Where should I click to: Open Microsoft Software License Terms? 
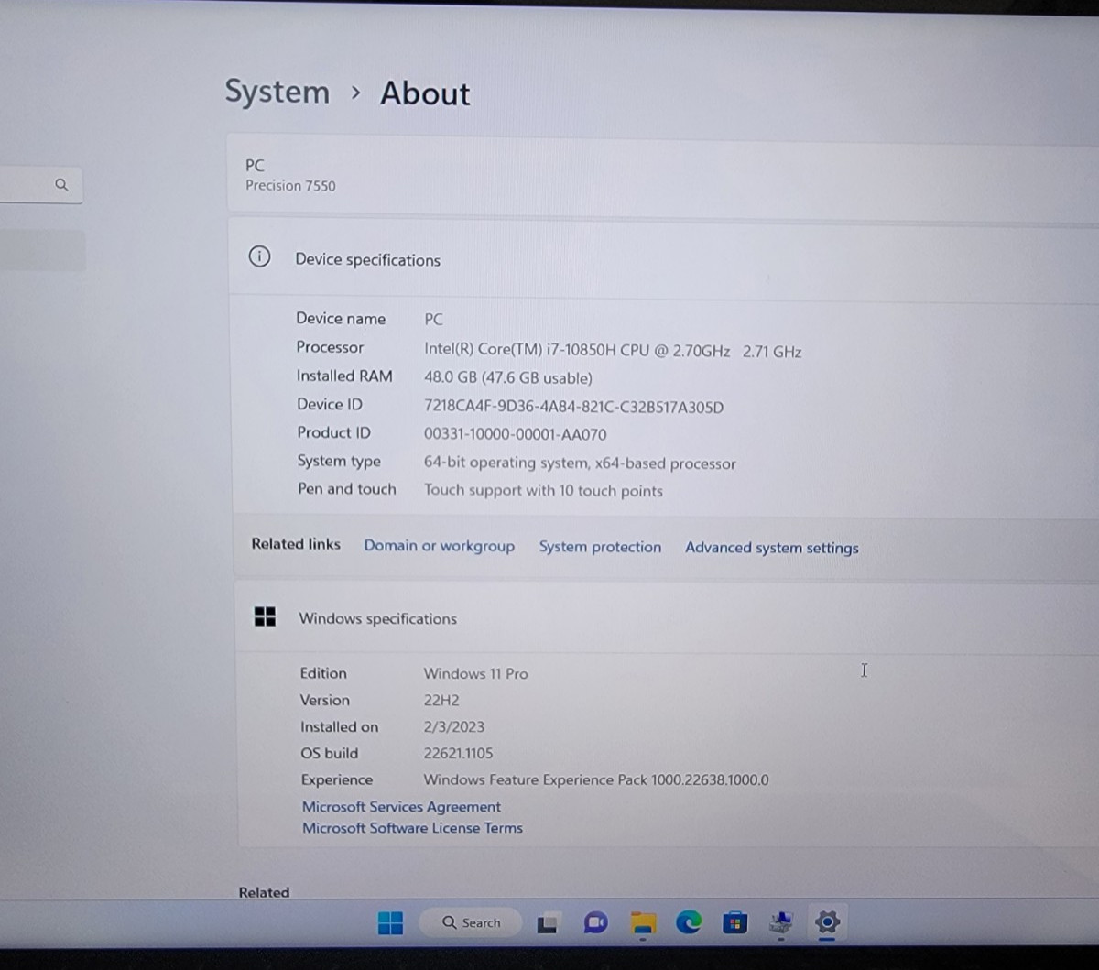[x=412, y=828]
